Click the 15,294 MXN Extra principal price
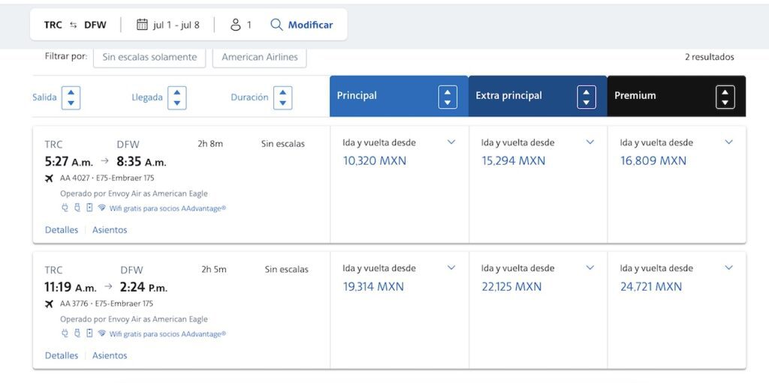Image resolution: width=769 pixels, height=383 pixels. 513,160
